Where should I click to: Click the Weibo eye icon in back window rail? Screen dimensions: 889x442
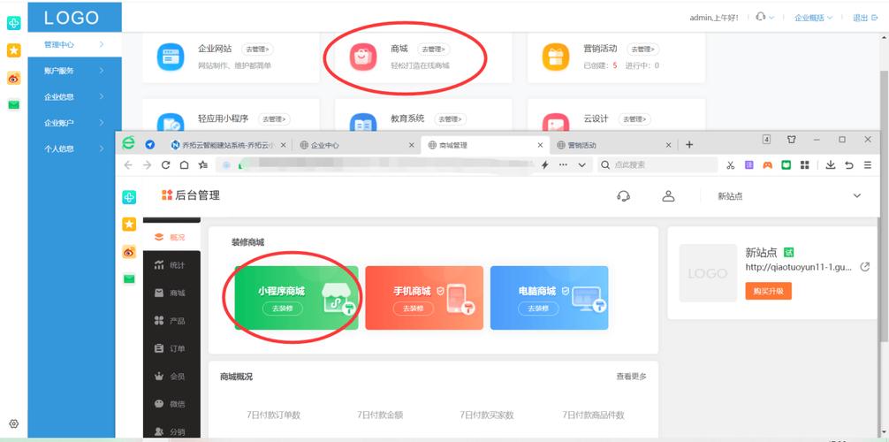14,79
